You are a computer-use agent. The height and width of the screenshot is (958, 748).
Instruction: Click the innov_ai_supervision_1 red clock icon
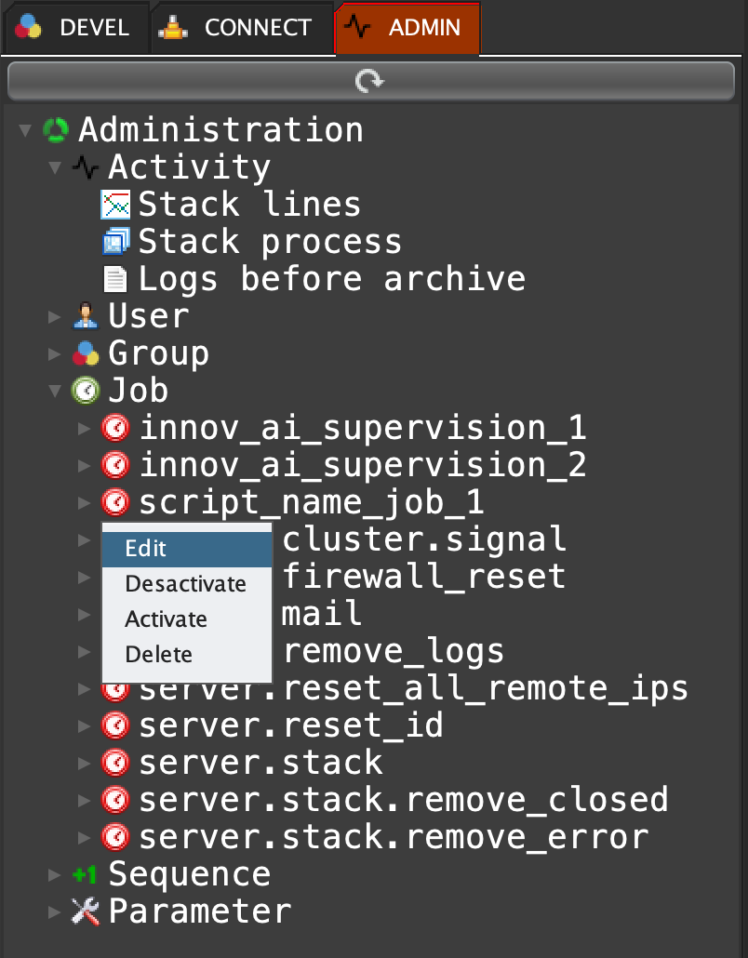(x=115, y=428)
